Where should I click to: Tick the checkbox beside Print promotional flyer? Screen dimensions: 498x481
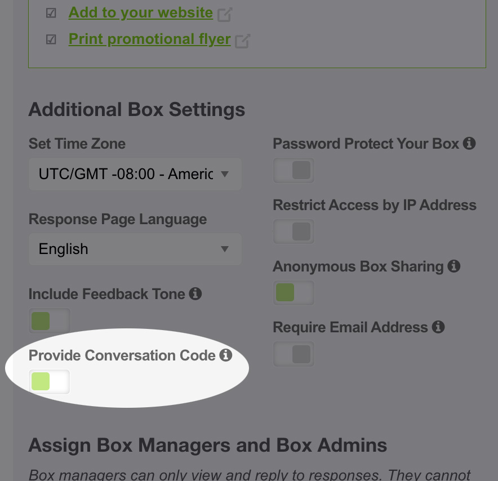[51, 39]
